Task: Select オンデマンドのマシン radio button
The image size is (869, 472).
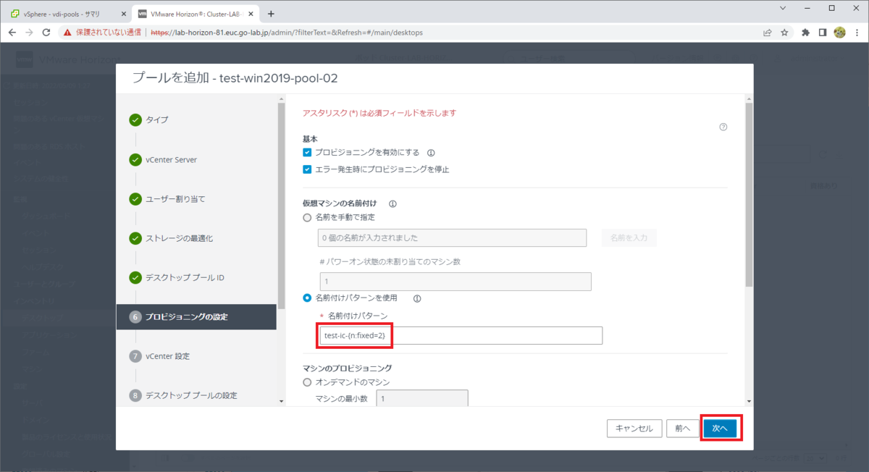Action: [307, 382]
